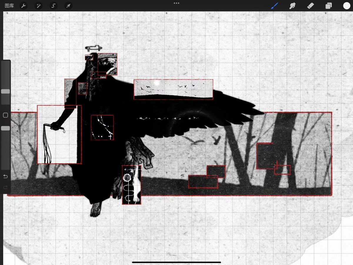Select the Eraser tool
Screen dimensions: 353x265
(x=310, y=6)
